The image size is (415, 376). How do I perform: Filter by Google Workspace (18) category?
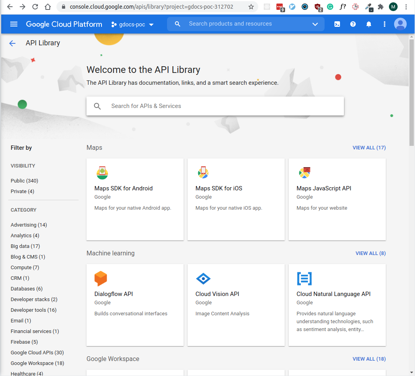[38, 363]
